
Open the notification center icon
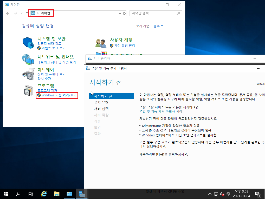257,194
